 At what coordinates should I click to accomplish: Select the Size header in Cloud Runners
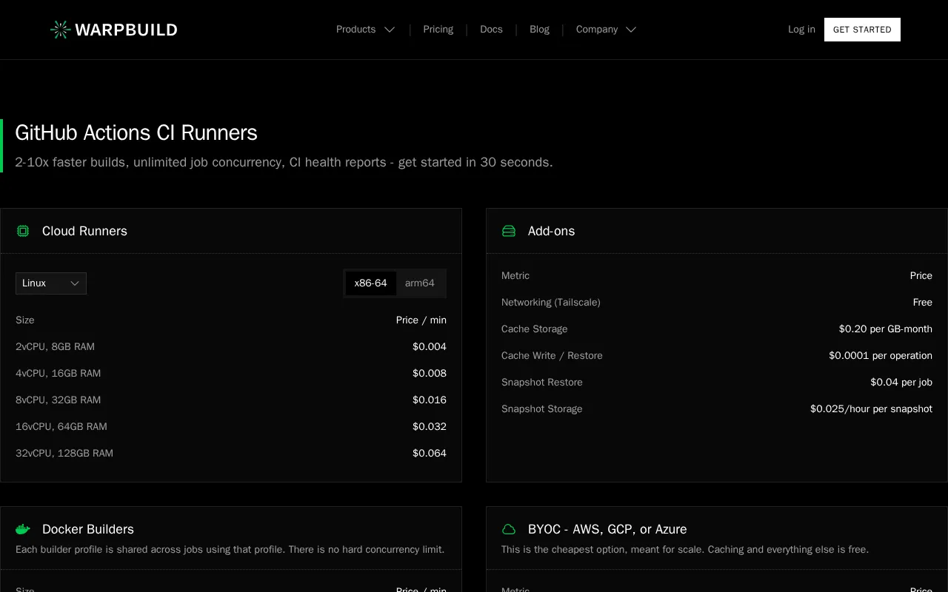[25, 320]
